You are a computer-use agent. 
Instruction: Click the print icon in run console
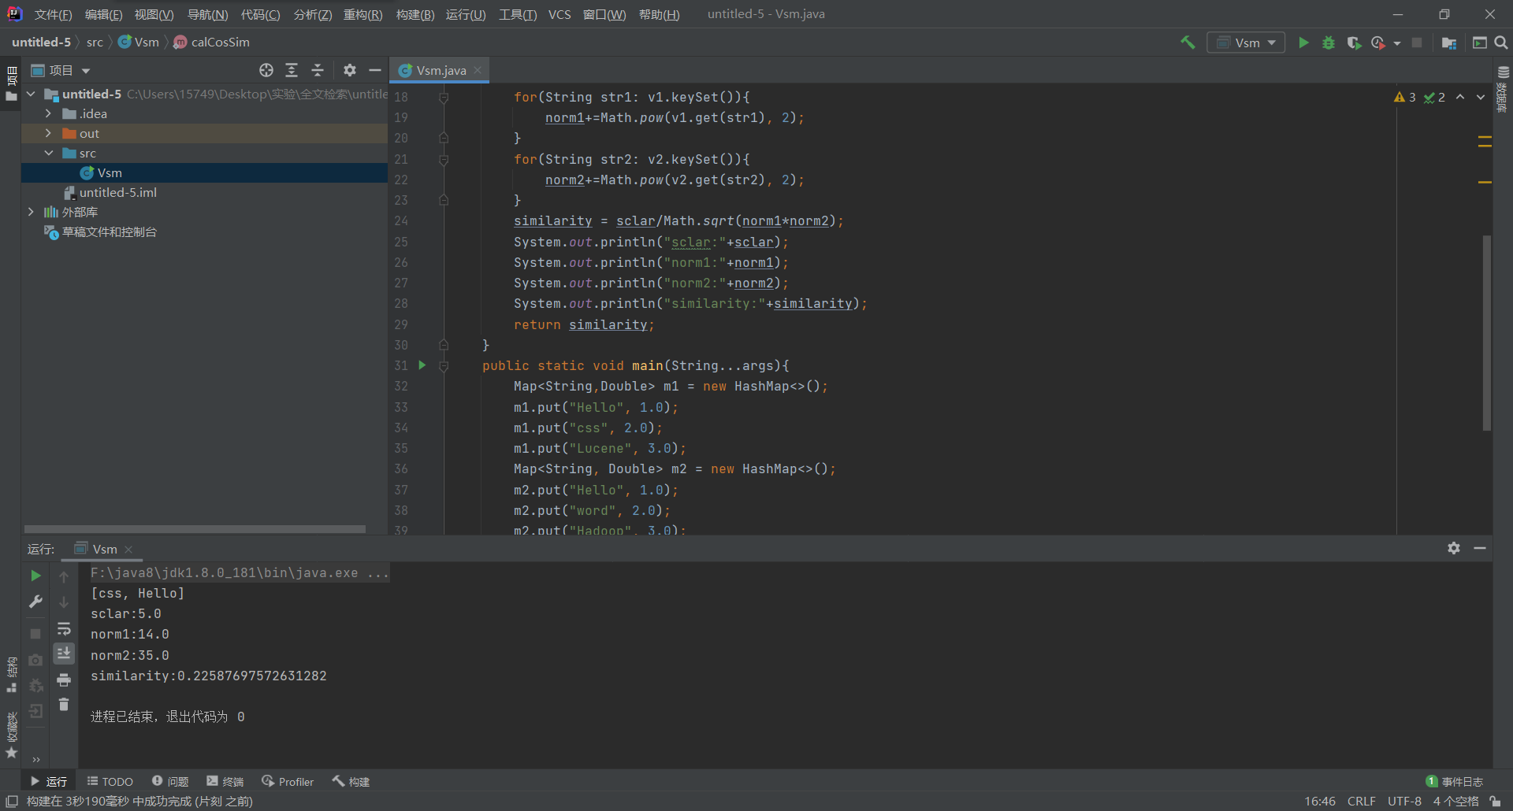(x=64, y=680)
